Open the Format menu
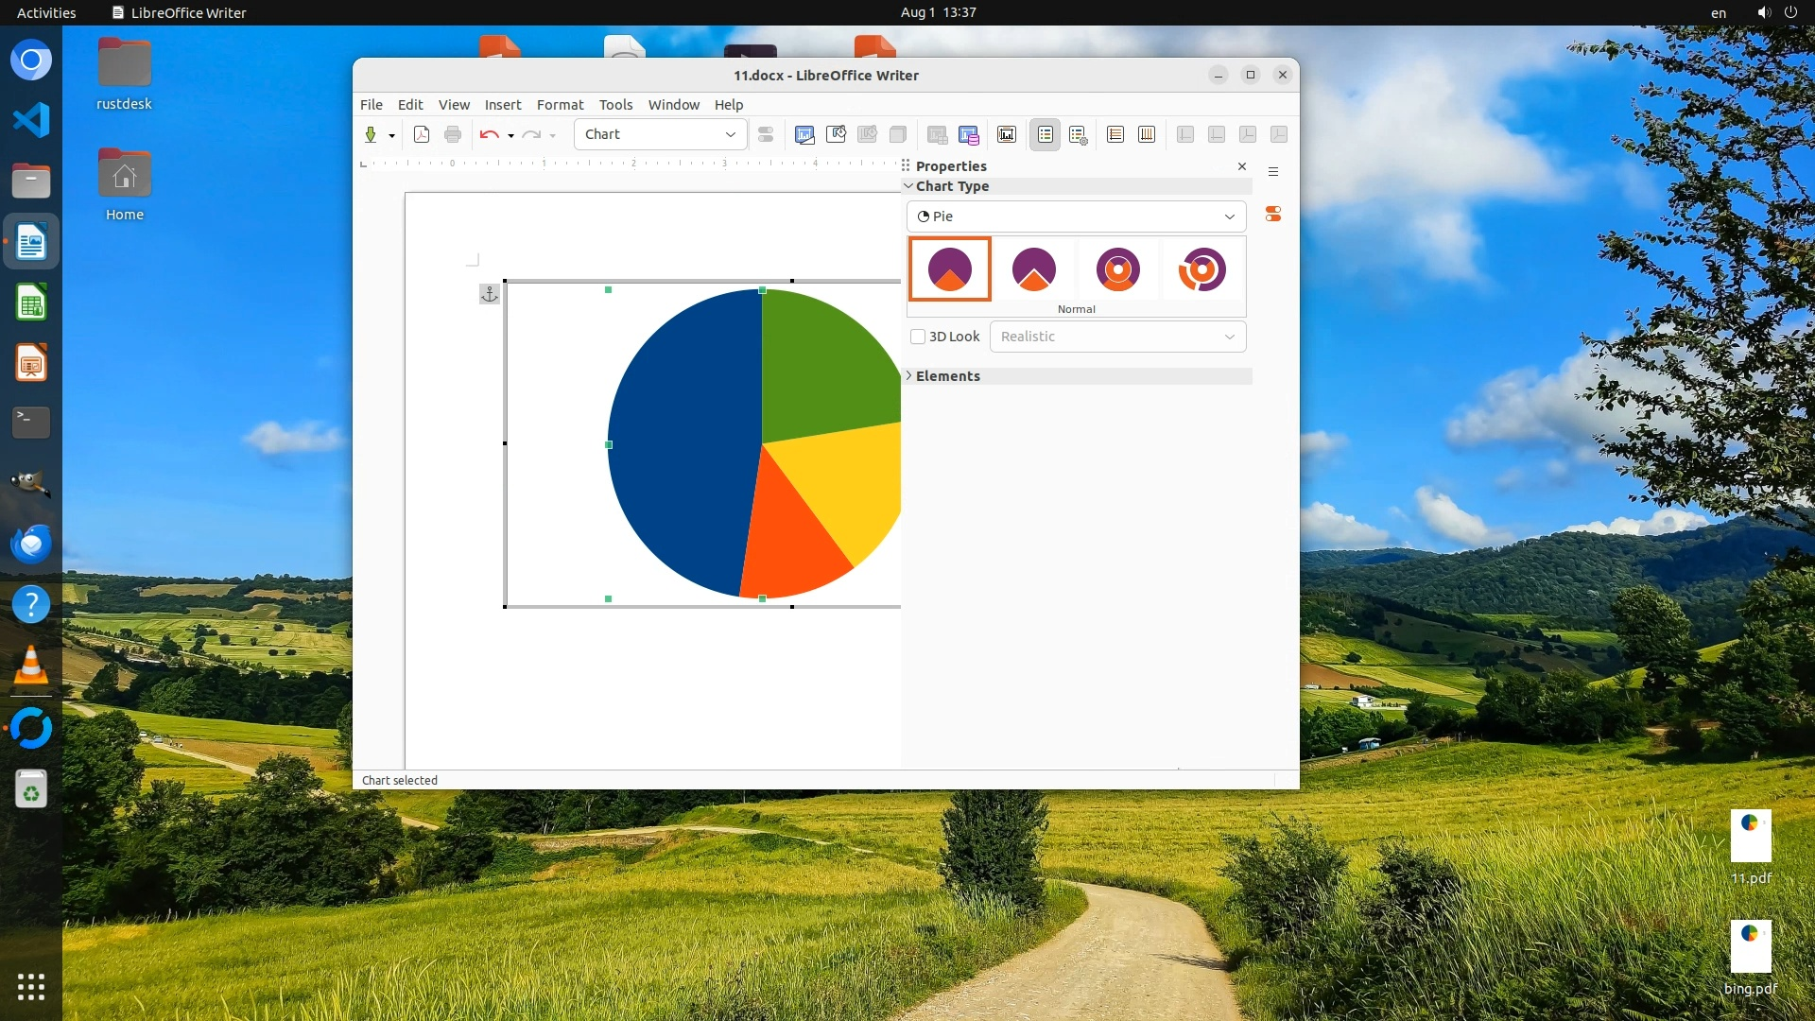Image resolution: width=1815 pixels, height=1021 pixels. [x=560, y=105]
